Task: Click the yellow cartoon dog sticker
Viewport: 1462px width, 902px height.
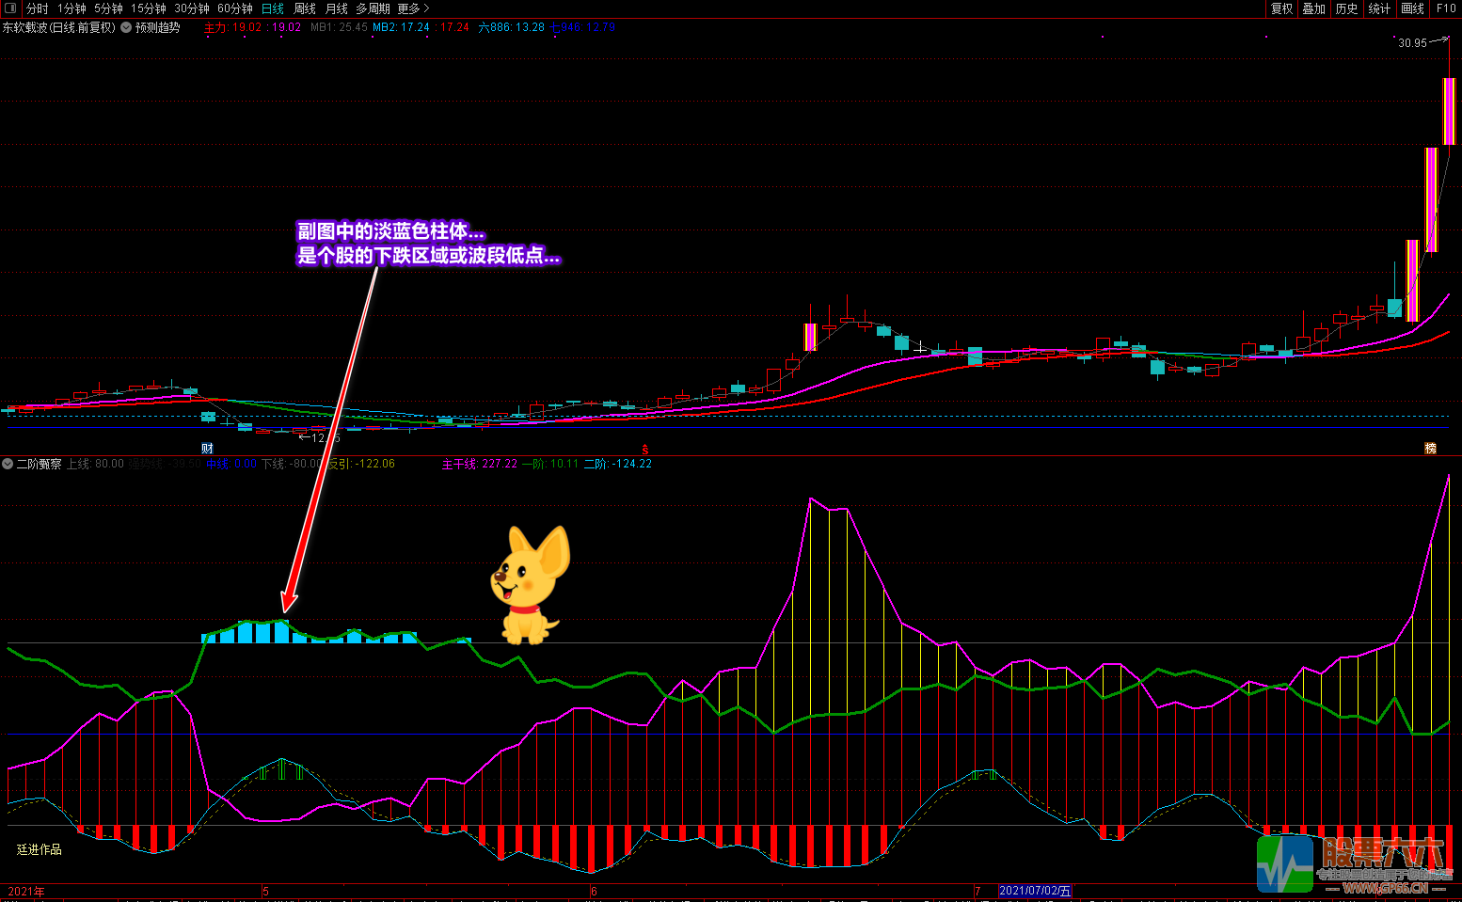Action: tap(529, 585)
